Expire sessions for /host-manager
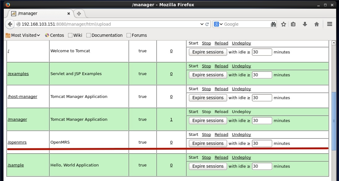Screen dimensions: 339x181 coord(208,98)
